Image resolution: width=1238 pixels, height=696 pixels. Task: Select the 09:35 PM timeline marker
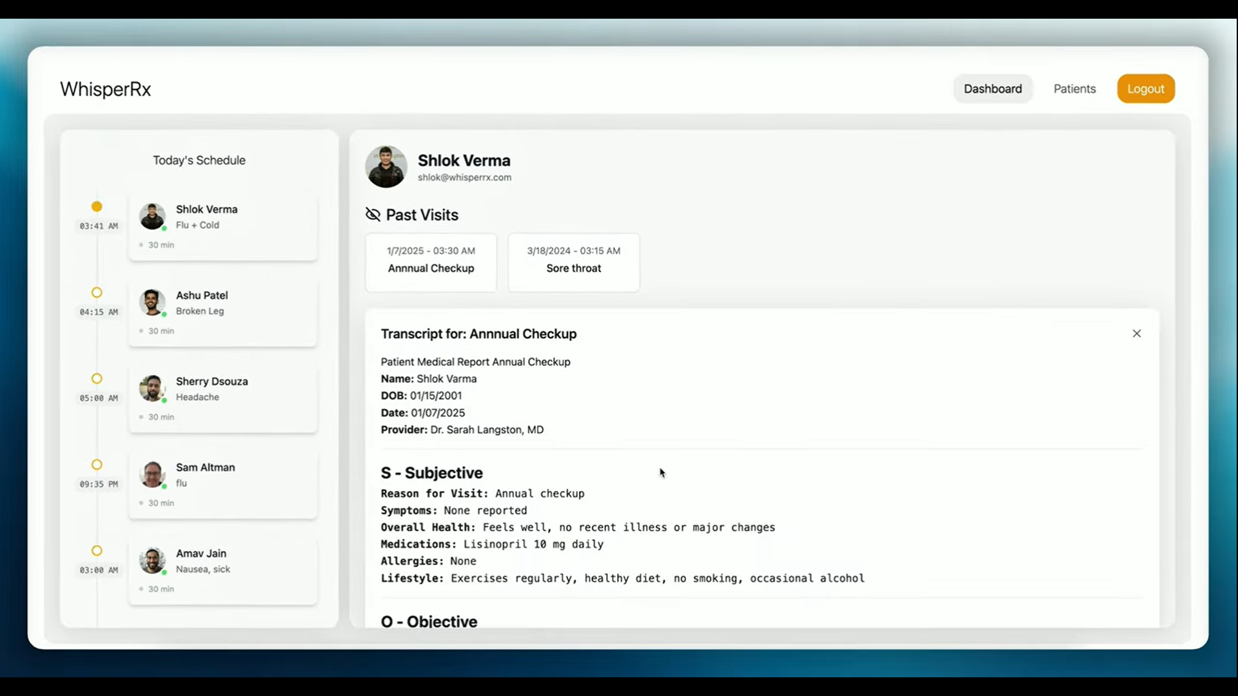click(x=97, y=465)
